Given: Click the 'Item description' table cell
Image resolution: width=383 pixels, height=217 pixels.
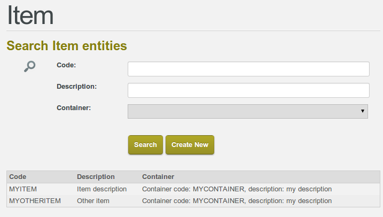Looking at the screenshot, I should [101, 189].
